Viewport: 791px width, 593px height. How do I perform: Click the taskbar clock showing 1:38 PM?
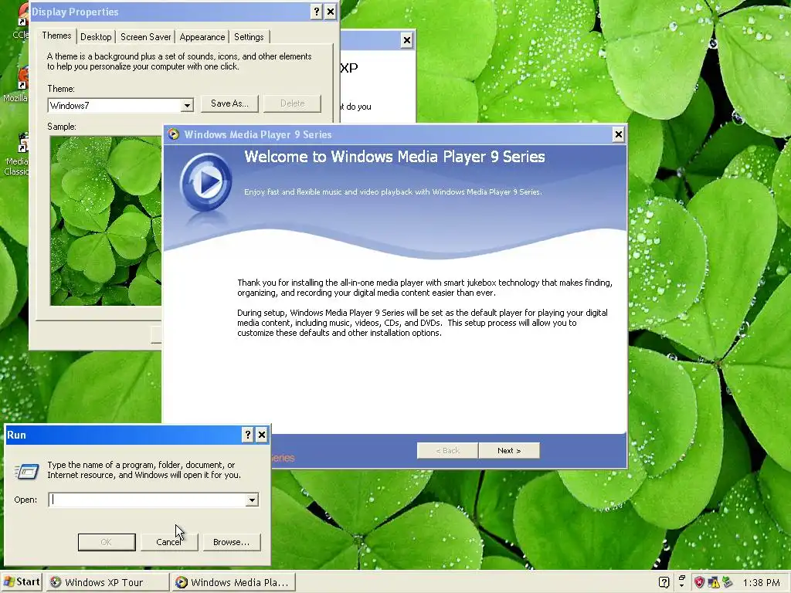(x=761, y=582)
